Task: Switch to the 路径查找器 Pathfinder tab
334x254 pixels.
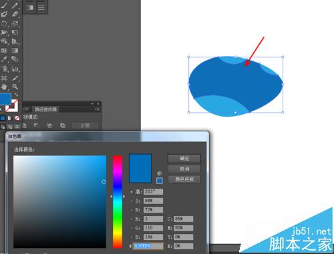Action: click(45, 109)
